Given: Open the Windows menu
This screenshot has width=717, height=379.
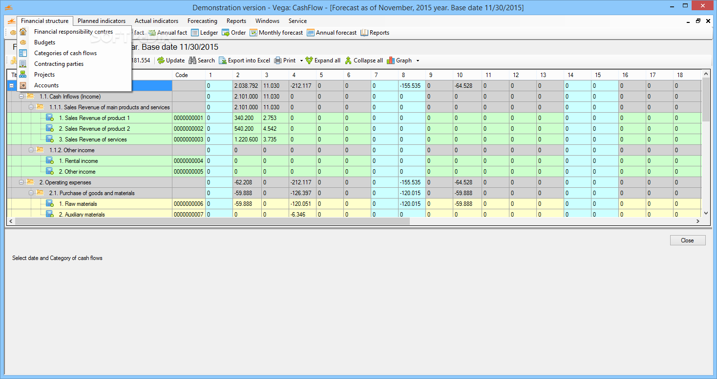Looking at the screenshot, I should point(267,21).
